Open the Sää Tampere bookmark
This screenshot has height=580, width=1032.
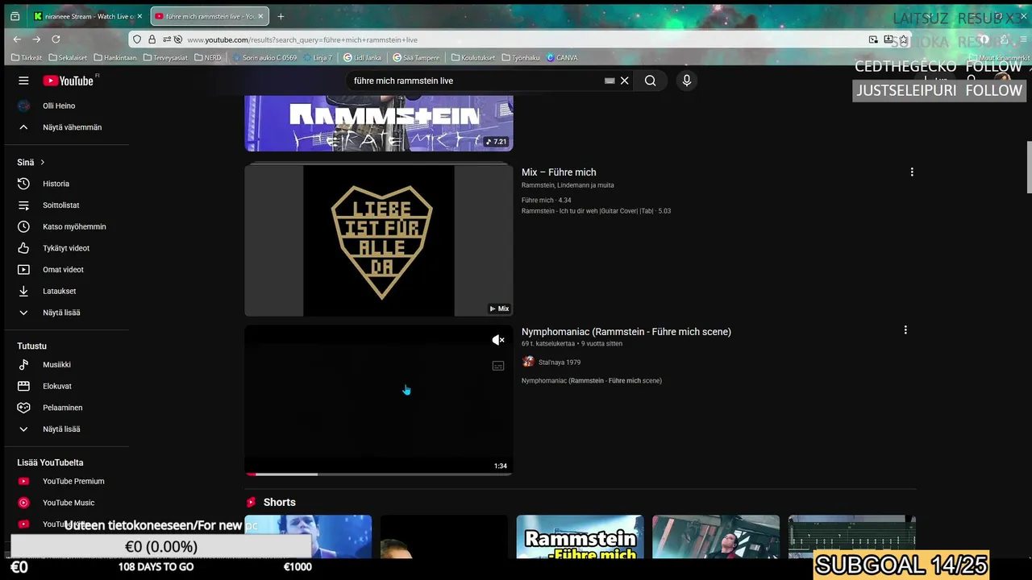click(417, 58)
